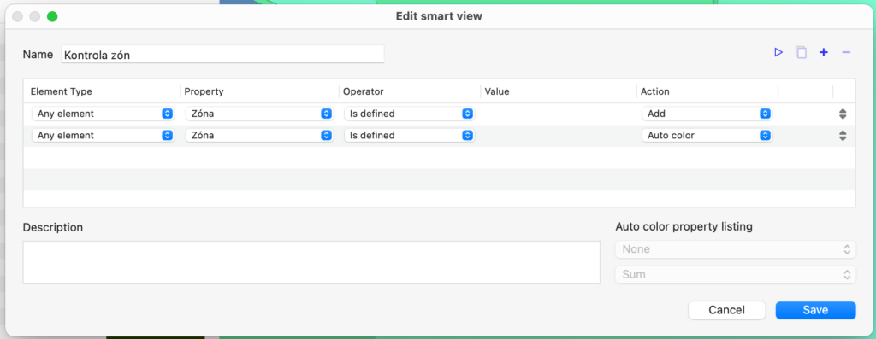The width and height of the screenshot is (876, 339).
Task: Add a new rule with plus icon
Action: click(x=824, y=52)
